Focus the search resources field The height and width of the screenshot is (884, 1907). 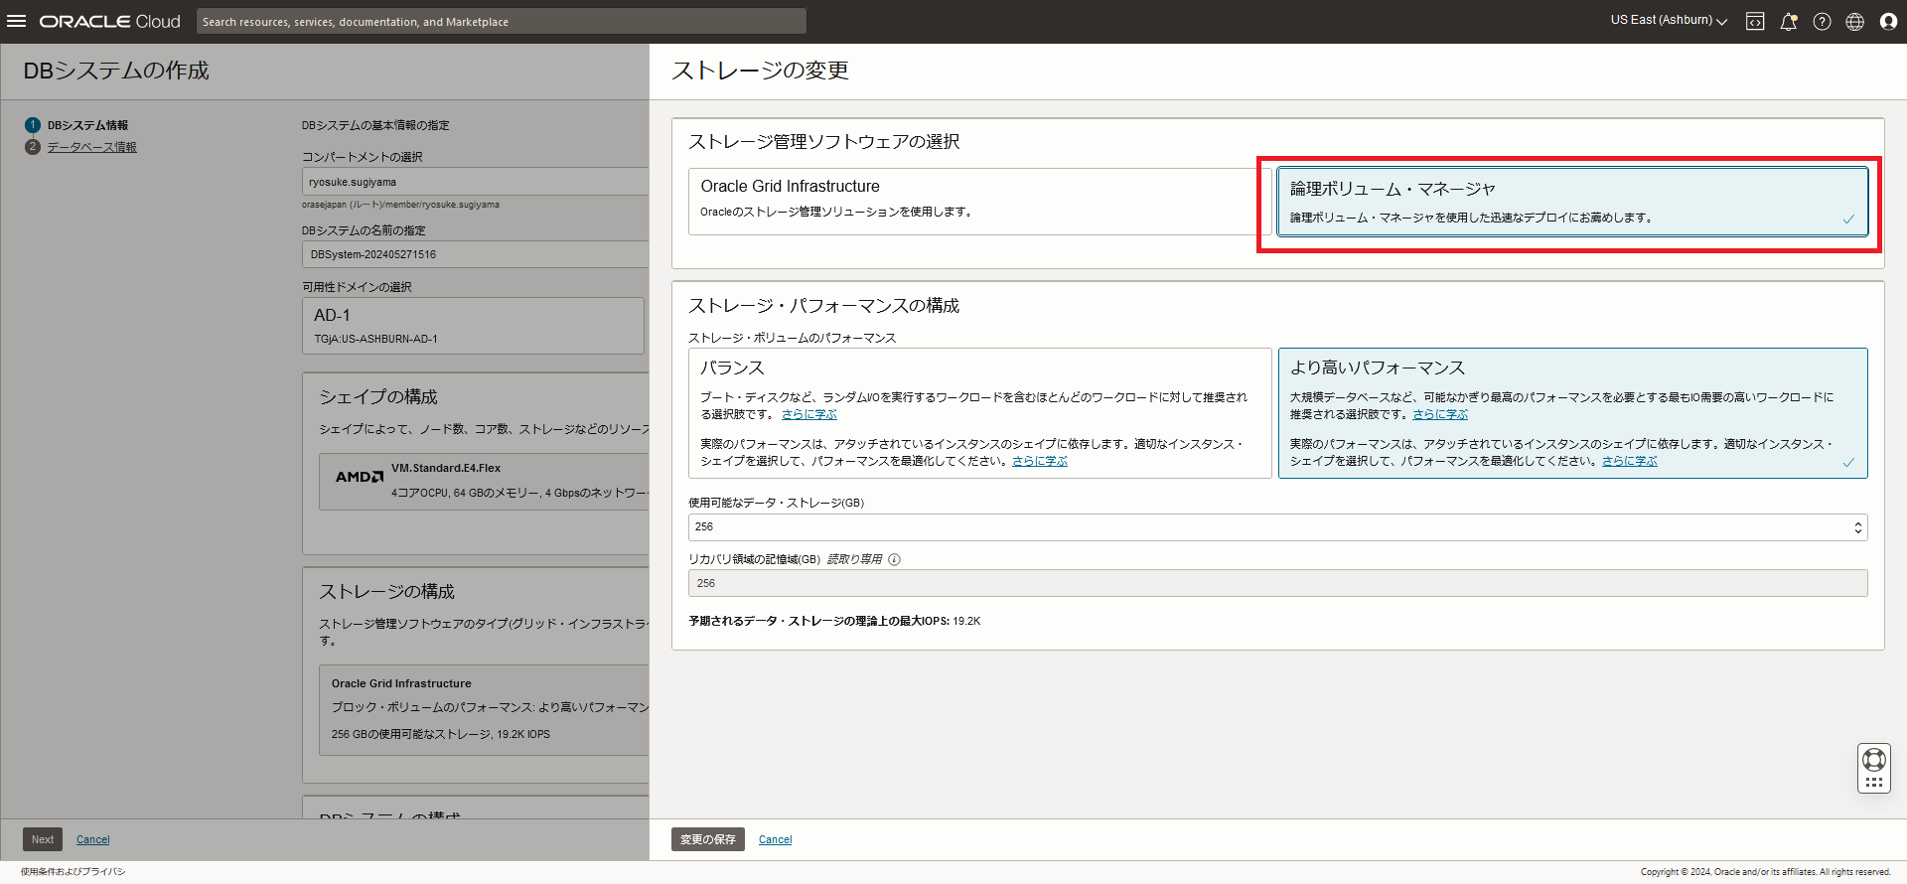tap(501, 21)
